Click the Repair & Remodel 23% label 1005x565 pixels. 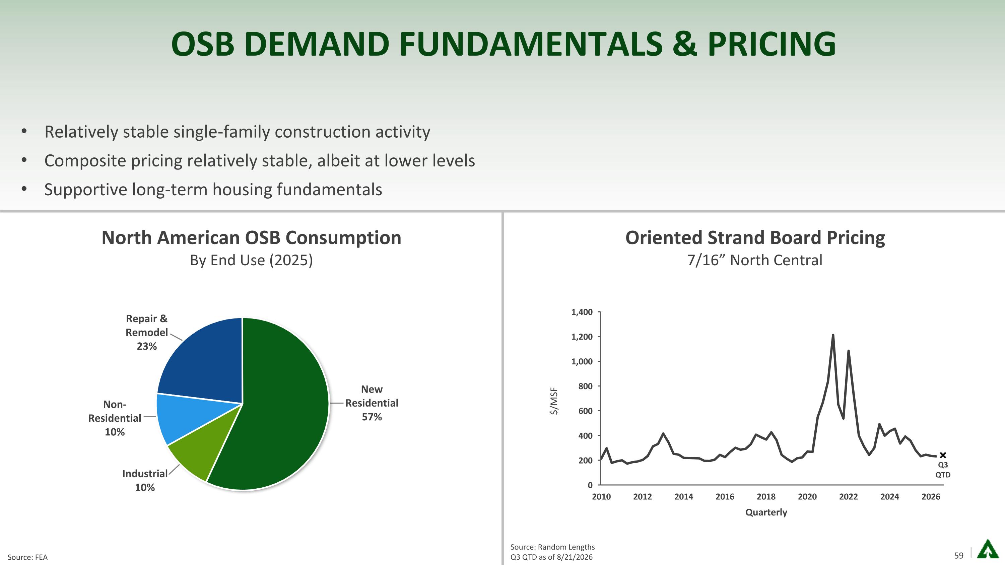click(147, 332)
